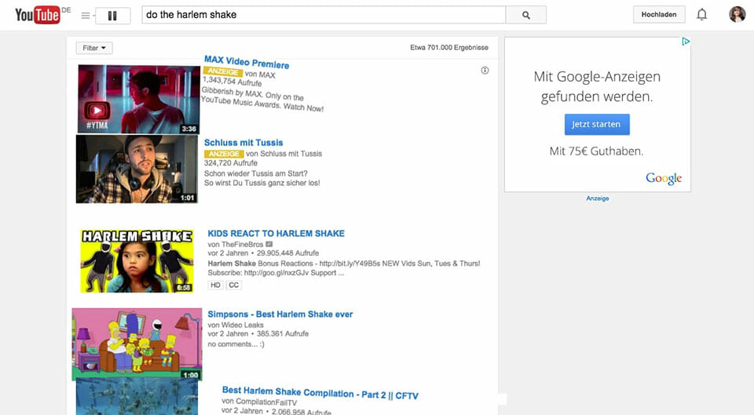754x415 pixels.
Task: Click the YouTube logo to go home
Action: [x=38, y=15]
